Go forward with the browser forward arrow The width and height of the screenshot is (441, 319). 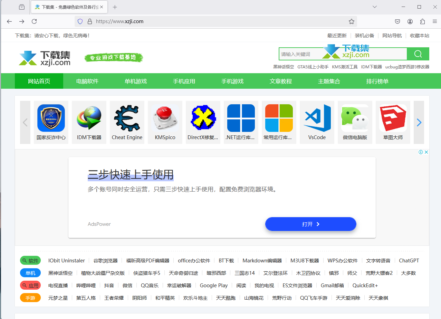click(22, 21)
